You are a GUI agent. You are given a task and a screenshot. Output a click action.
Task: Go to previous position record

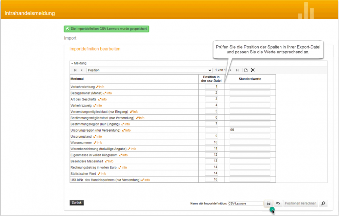pyautogui.click(x=81, y=70)
